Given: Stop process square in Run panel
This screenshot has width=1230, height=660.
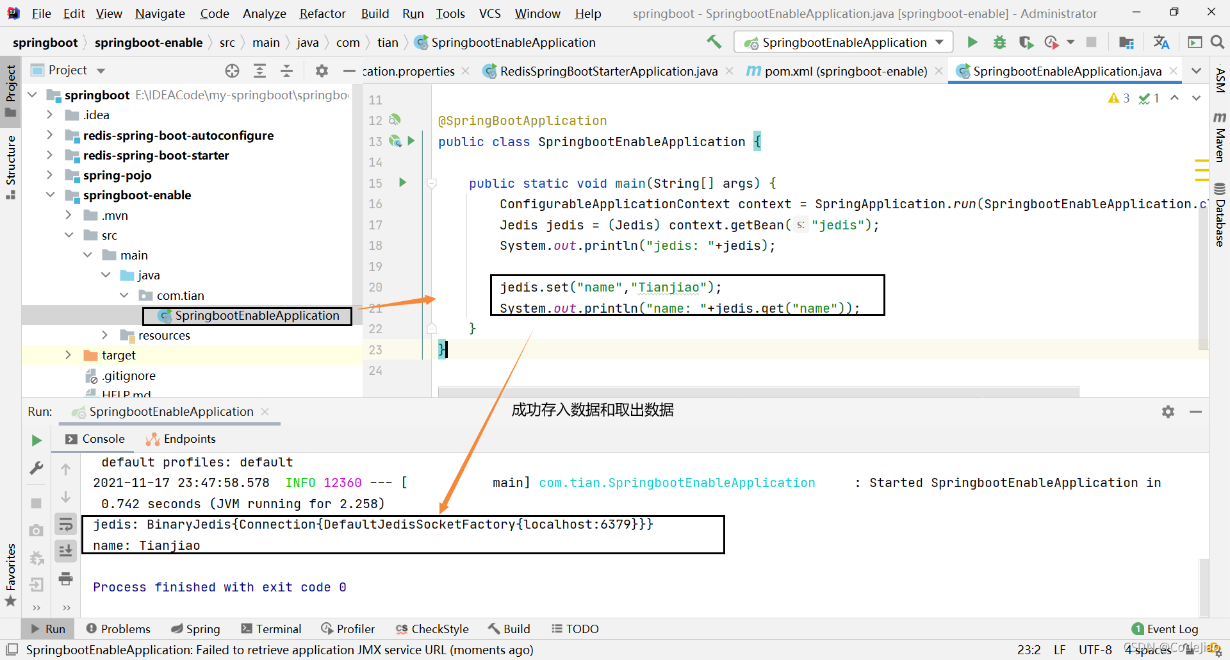Looking at the screenshot, I should coord(37,503).
